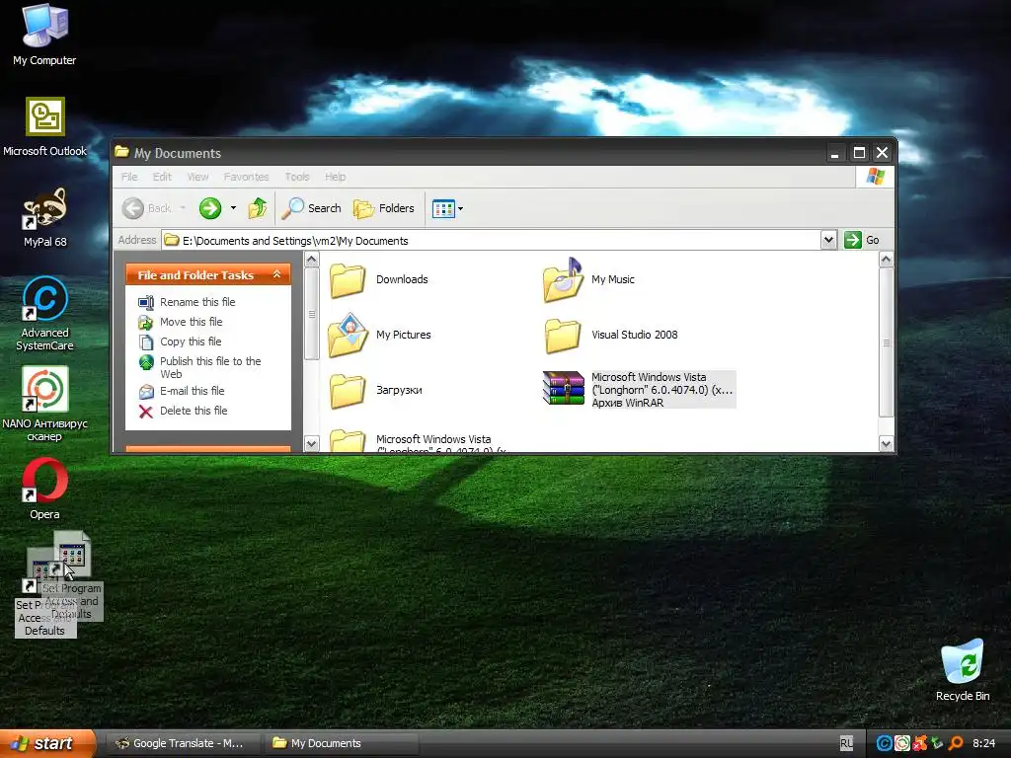Switch to Google Translate taskbar window

[x=183, y=743]
